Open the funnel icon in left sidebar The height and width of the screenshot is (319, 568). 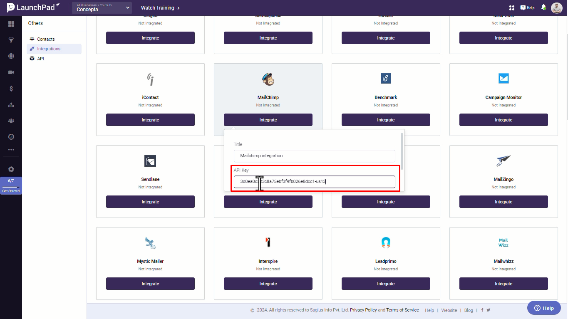(x=11, y=40)
